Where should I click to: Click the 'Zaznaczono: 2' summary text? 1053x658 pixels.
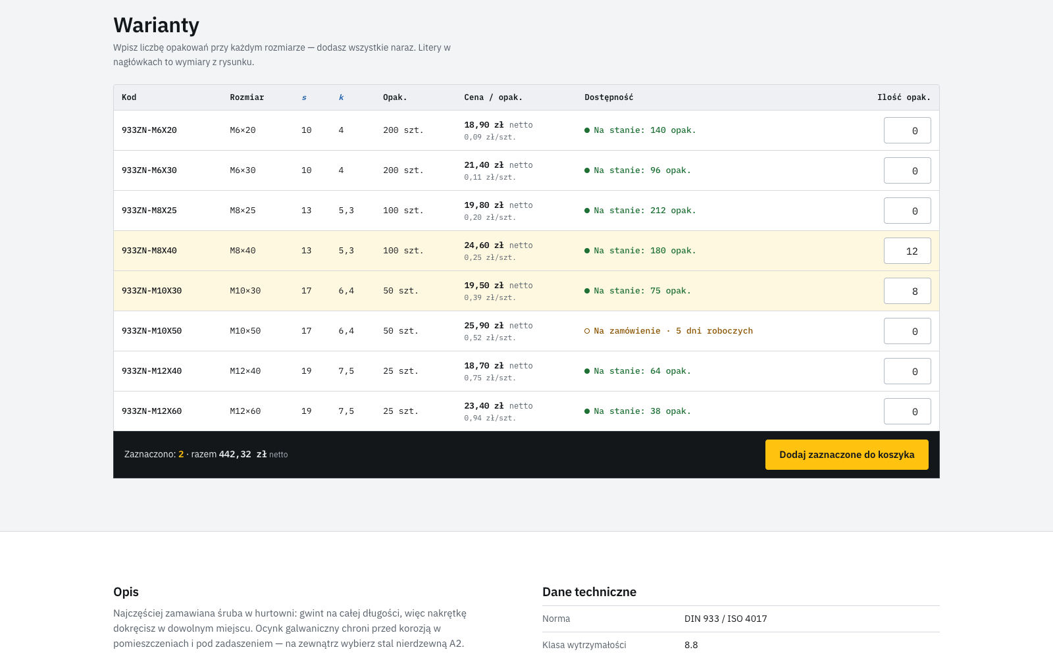[154, 455]
